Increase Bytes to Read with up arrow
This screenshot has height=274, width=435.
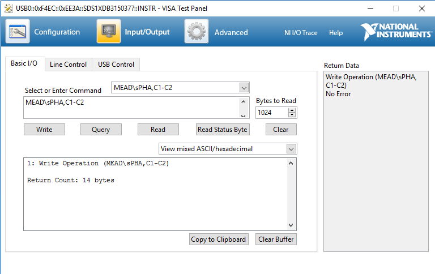pyautogui.click(x=292, y=110)
